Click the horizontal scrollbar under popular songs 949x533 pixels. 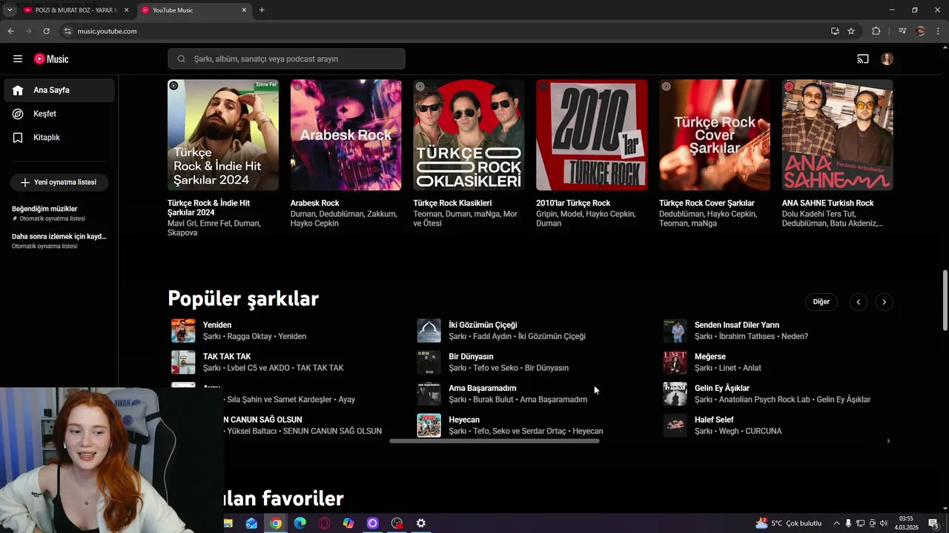[495, 441]
